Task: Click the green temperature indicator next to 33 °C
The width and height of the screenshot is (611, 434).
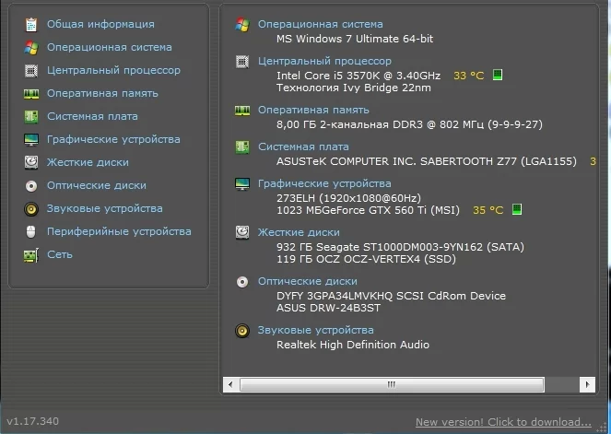Action: point(498,75)
